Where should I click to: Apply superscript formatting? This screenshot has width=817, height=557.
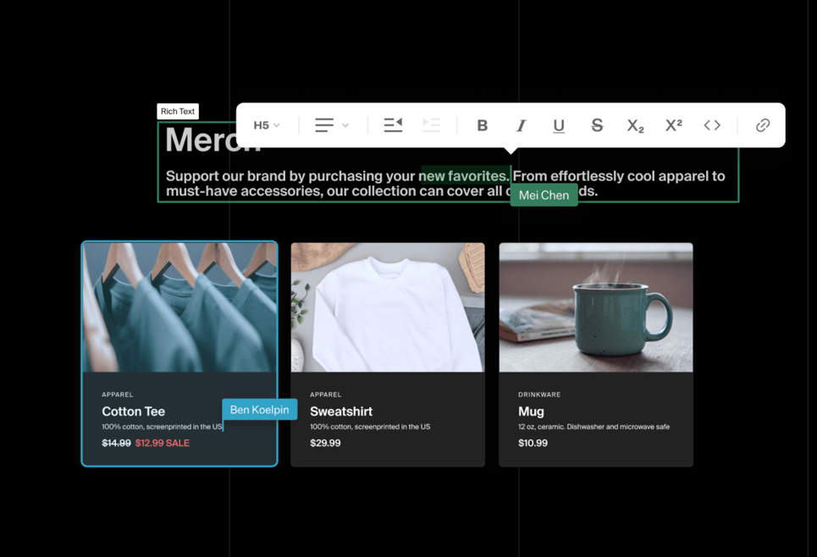[x=674, y=125]
